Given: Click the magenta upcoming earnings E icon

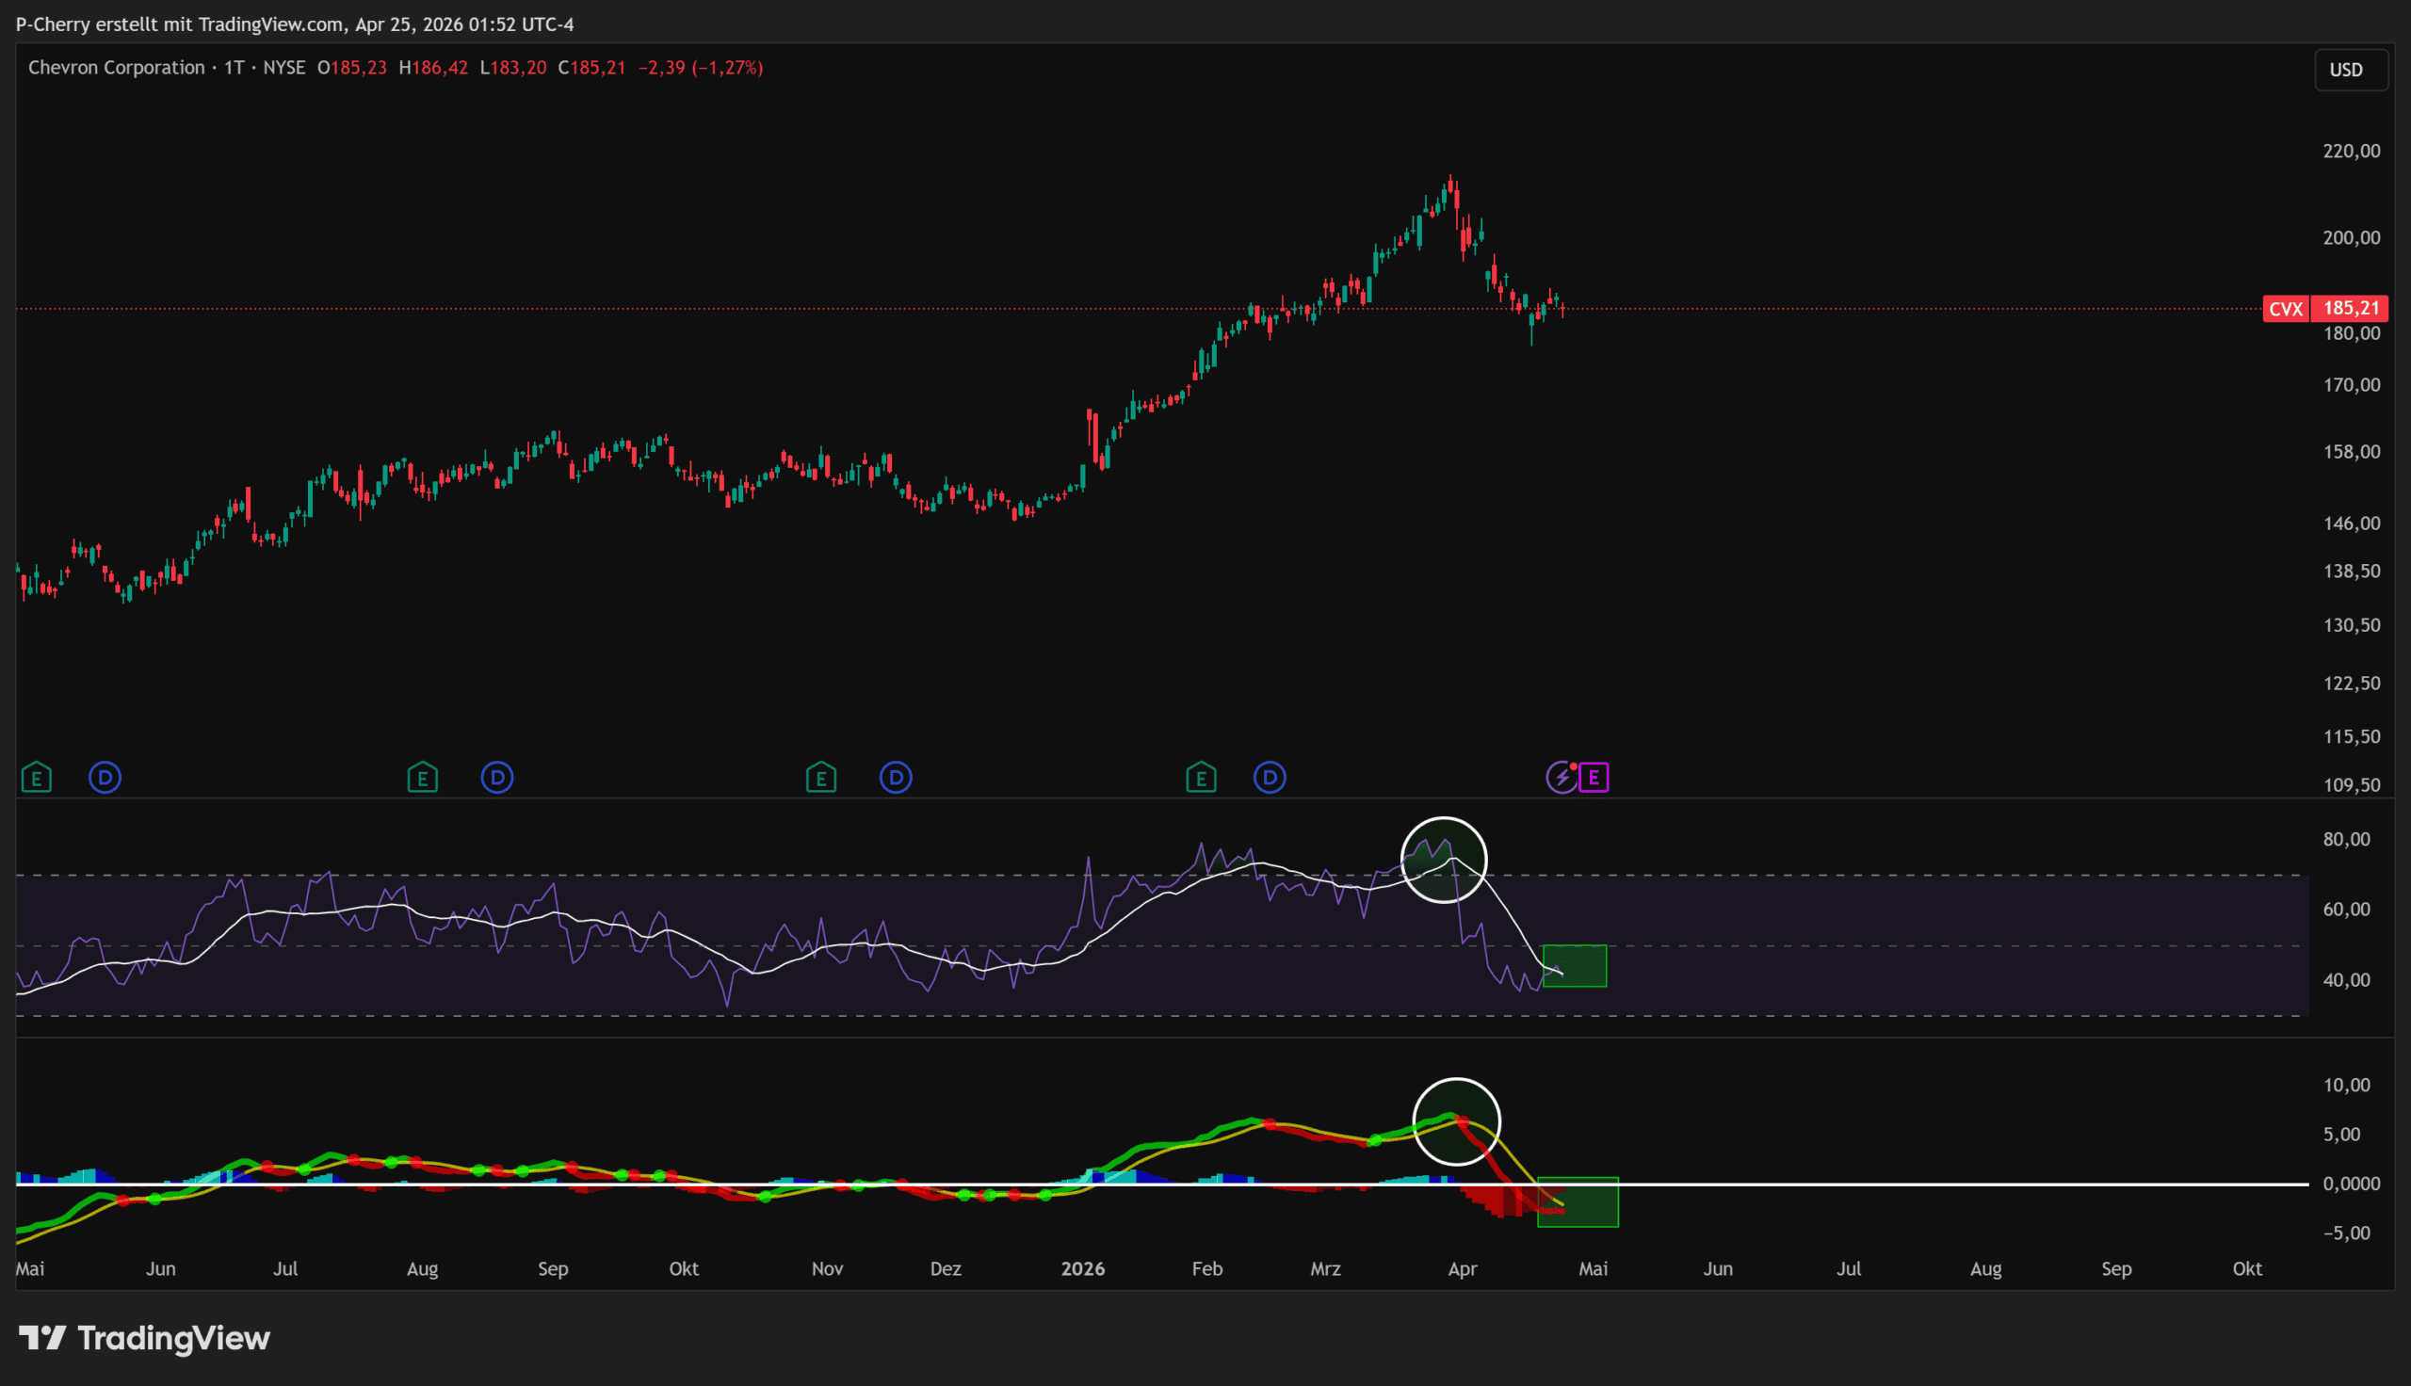Looking at the screenshot, I should [1594, 778].
